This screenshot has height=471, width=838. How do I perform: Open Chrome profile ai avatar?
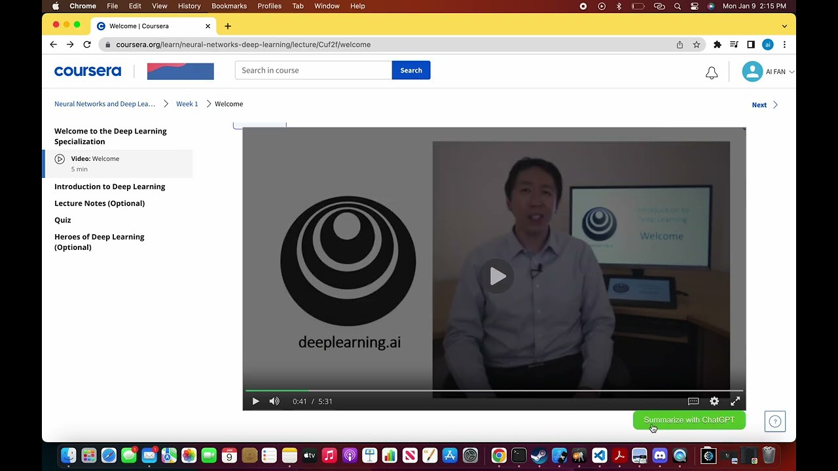click(768, 44)
